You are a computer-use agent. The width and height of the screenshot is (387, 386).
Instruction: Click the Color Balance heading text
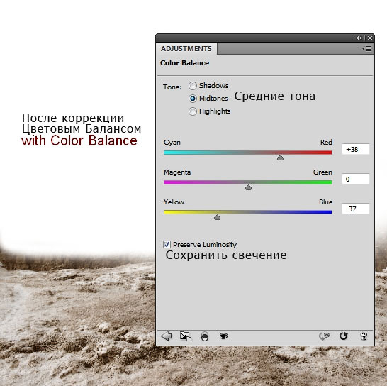coord(184,63)
